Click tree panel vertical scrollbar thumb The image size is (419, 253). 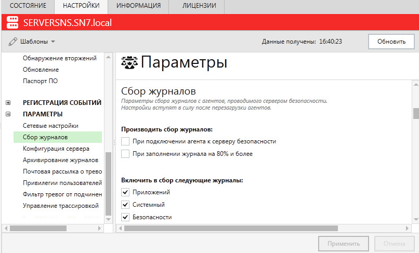click(x=108, y=184)
